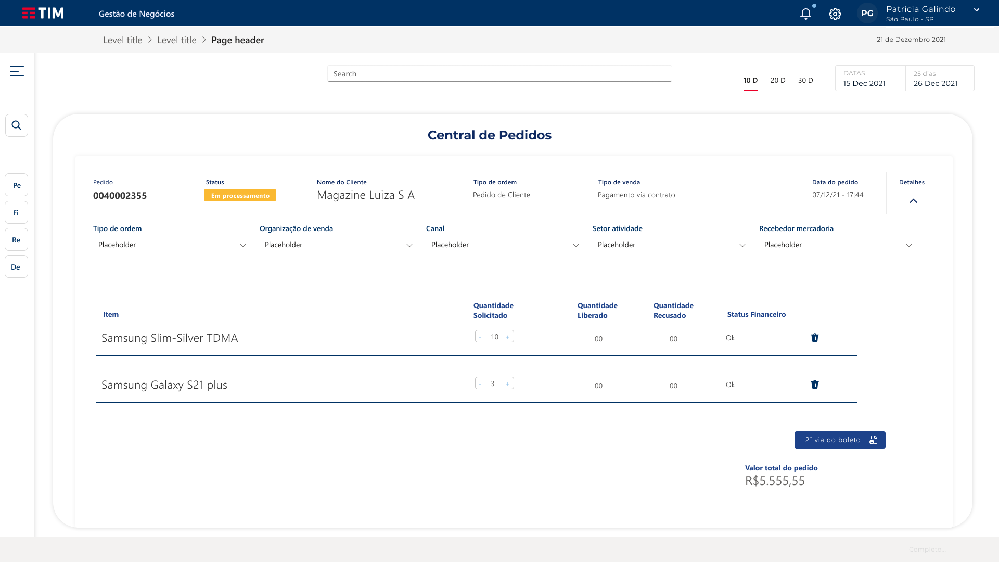
Task: Click the Em processamento status badge
Action: [x=240, y=196]
